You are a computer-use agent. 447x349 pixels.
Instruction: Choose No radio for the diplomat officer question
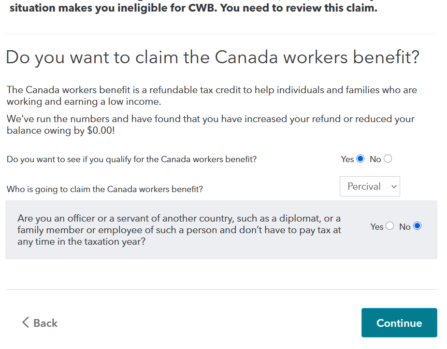(417, 226)
